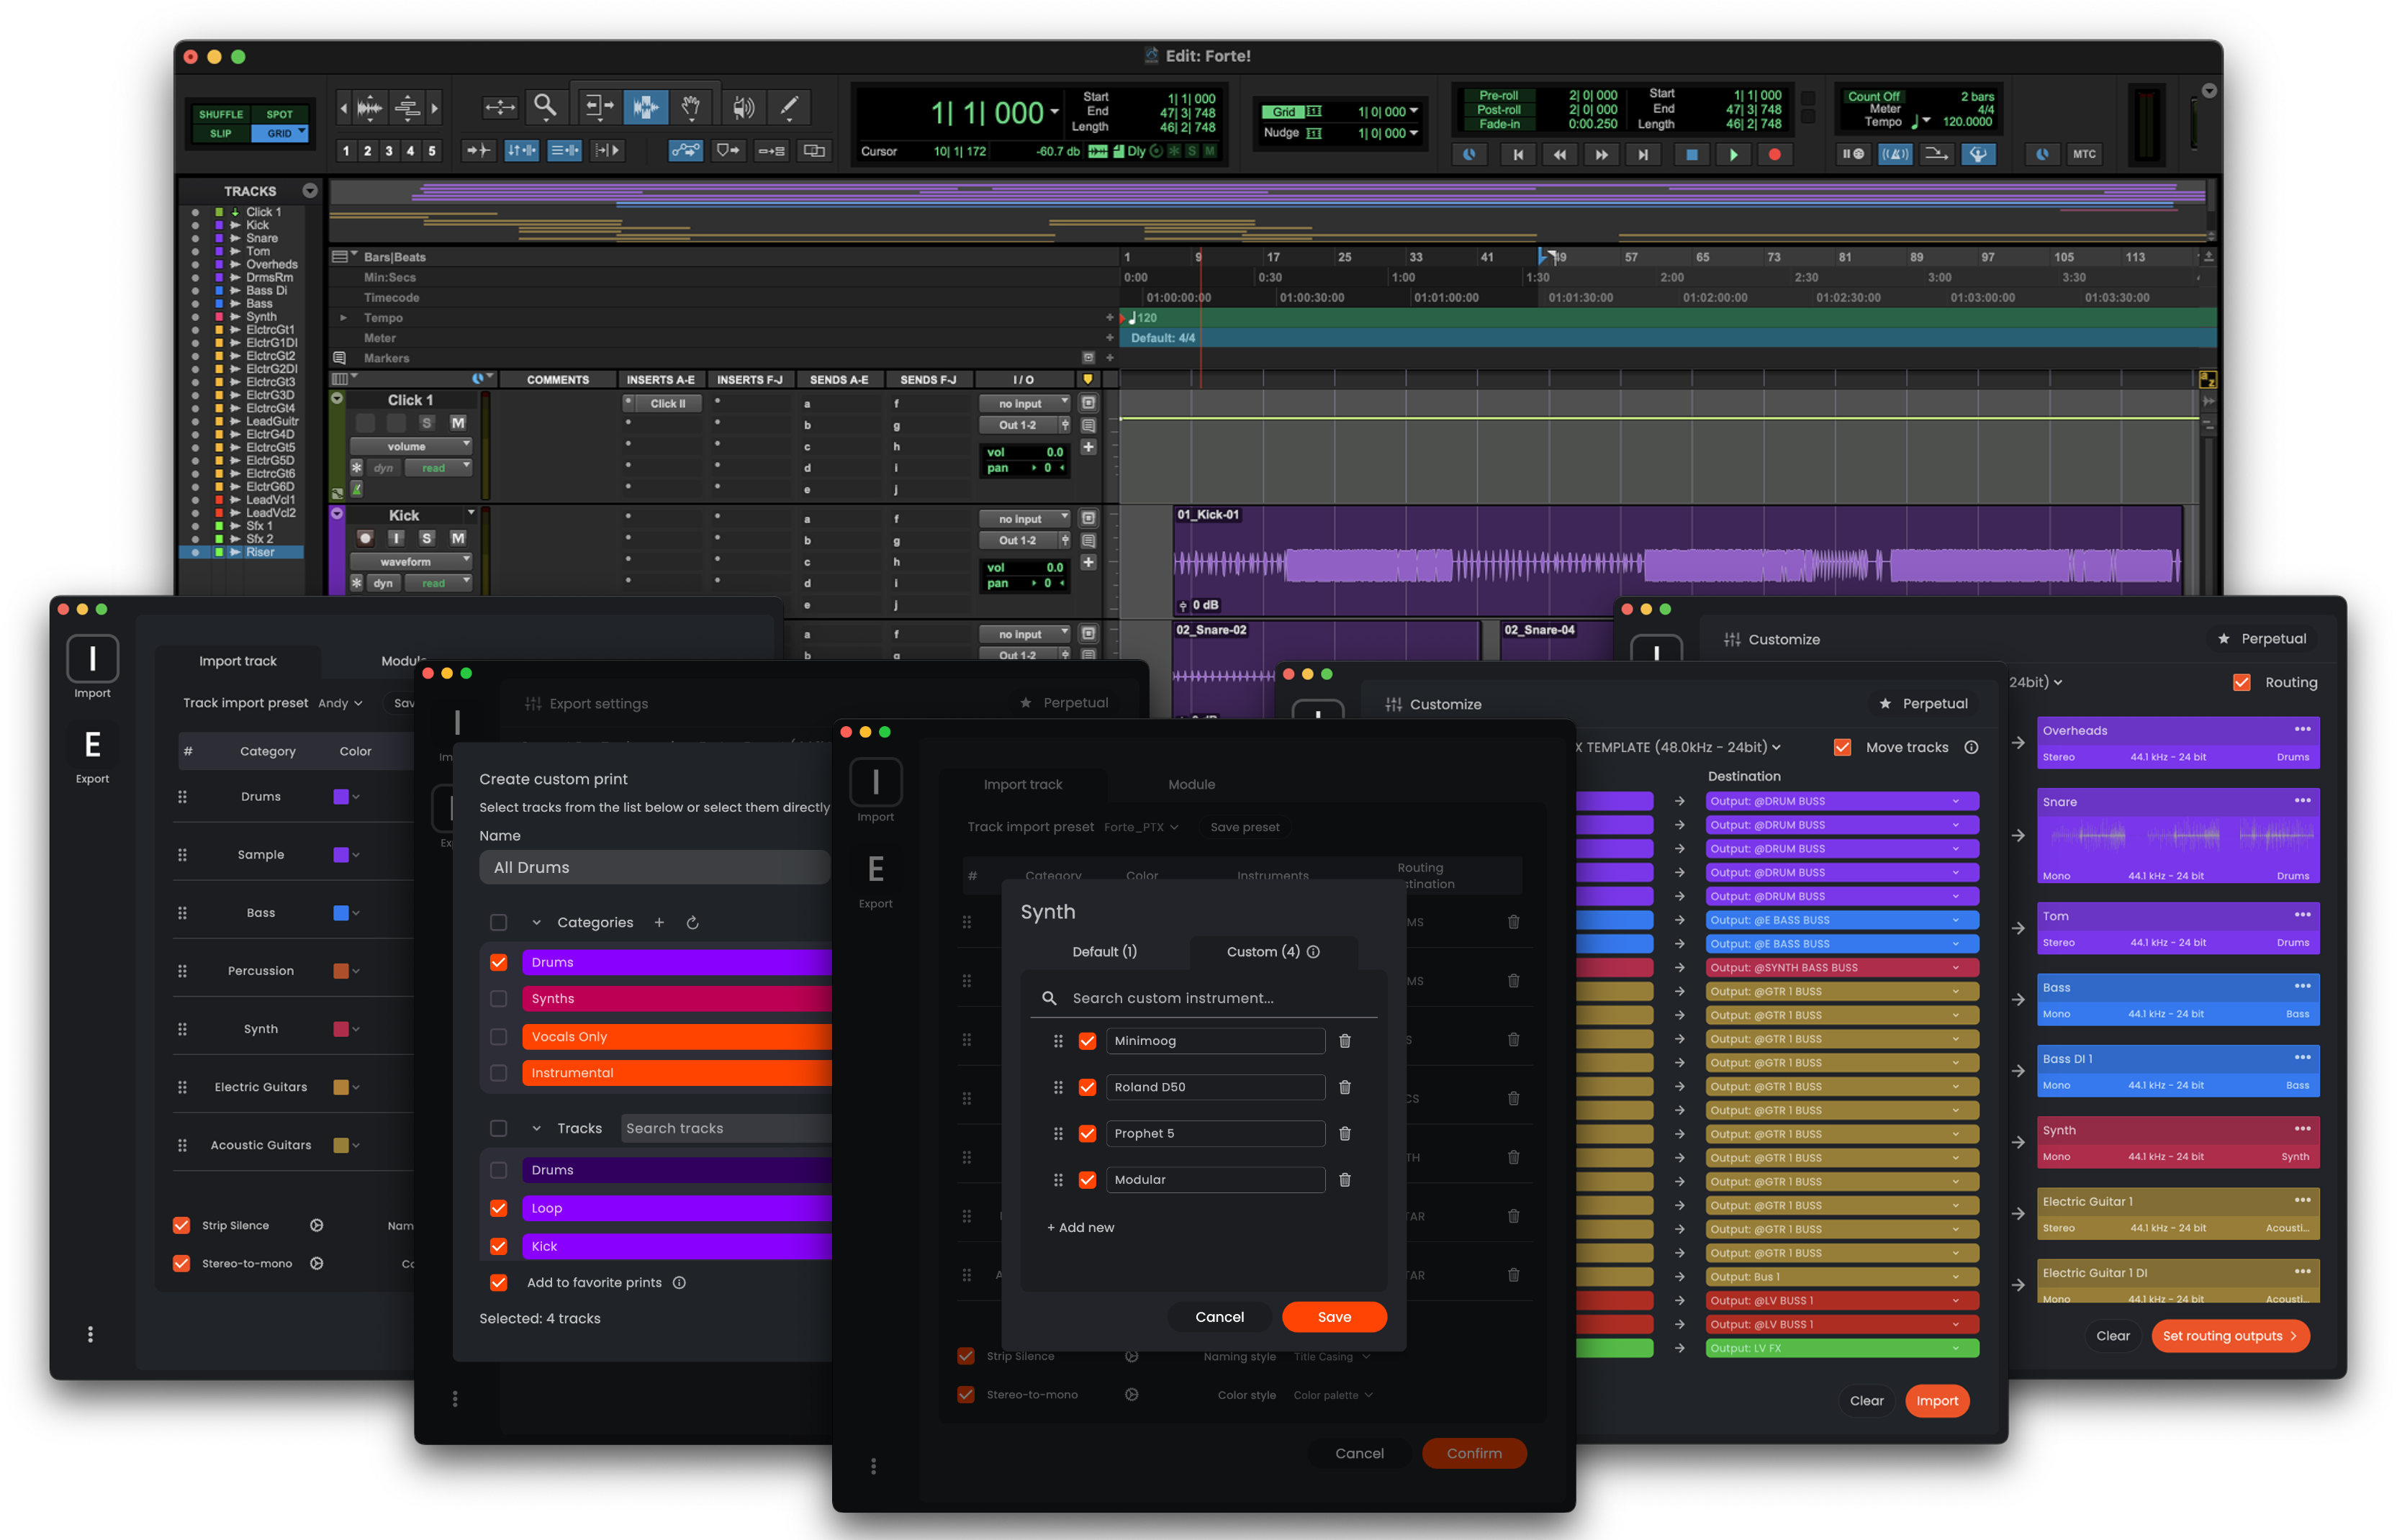Image resolution: width=2397 pixels, height=1540 pixels.
Task: Select the Zoomer magnifier tool
Action: (x=545, y=106)
